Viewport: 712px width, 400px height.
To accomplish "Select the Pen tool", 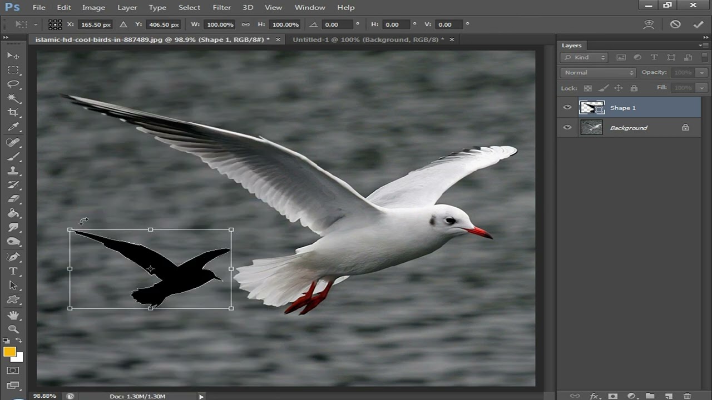I will pos(13,257).
